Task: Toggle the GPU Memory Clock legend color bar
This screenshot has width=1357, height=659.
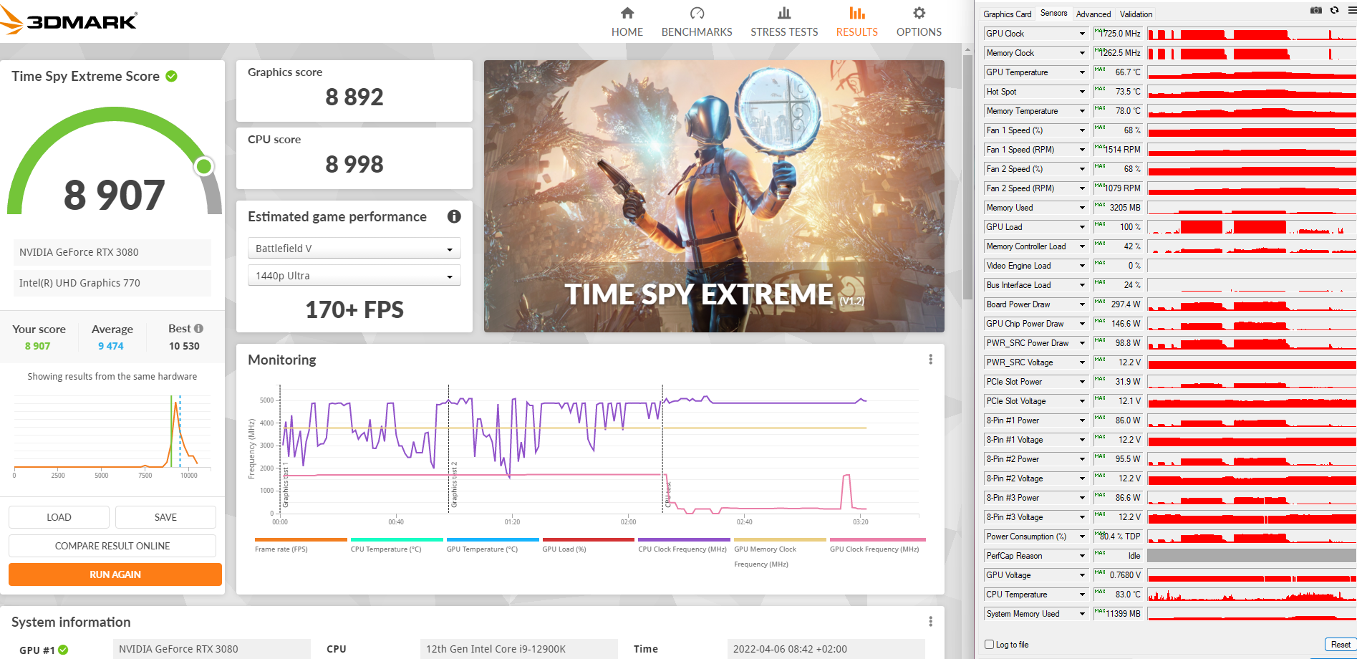Action: [780, 540]
